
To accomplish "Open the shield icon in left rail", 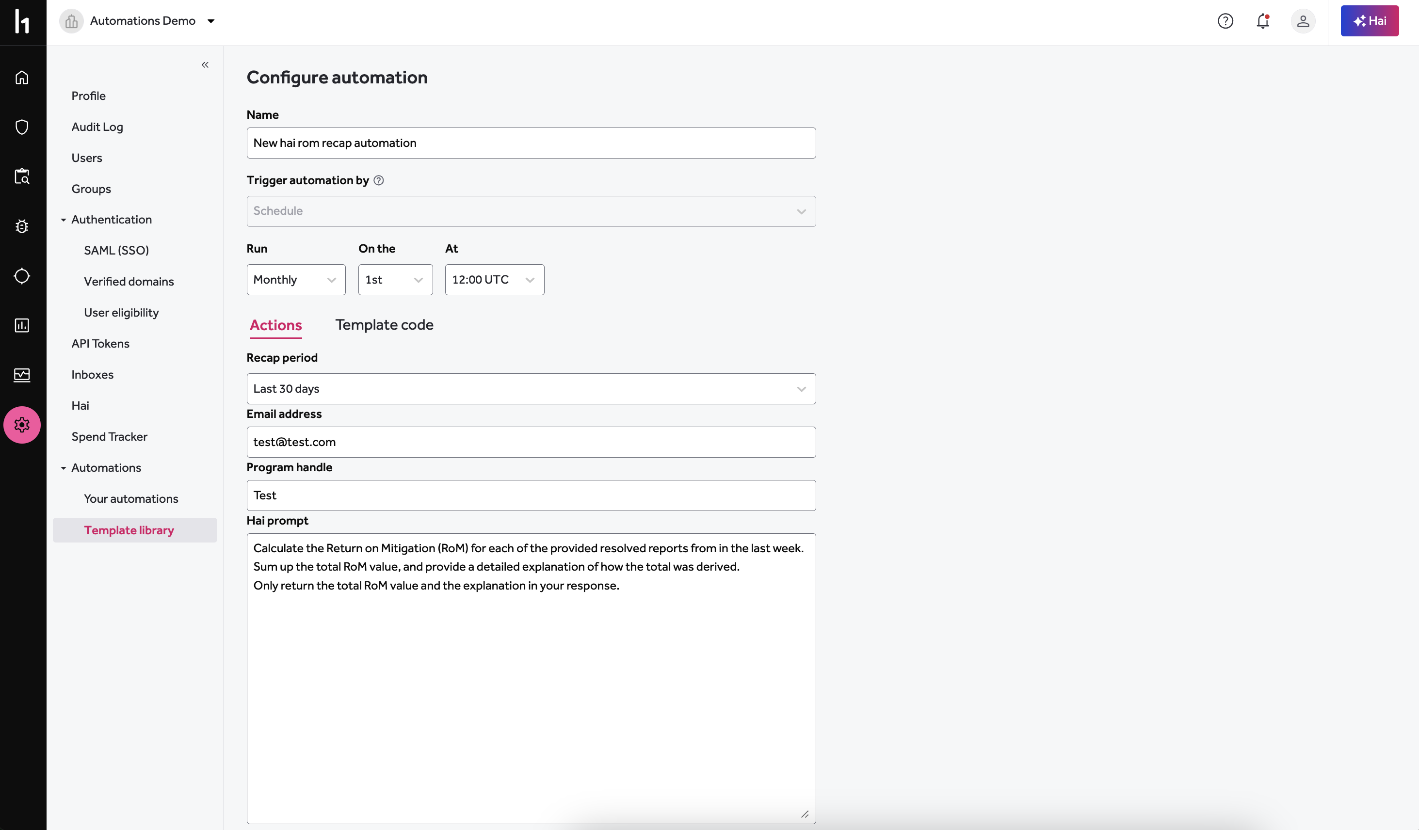I will [x=22, y=127].
